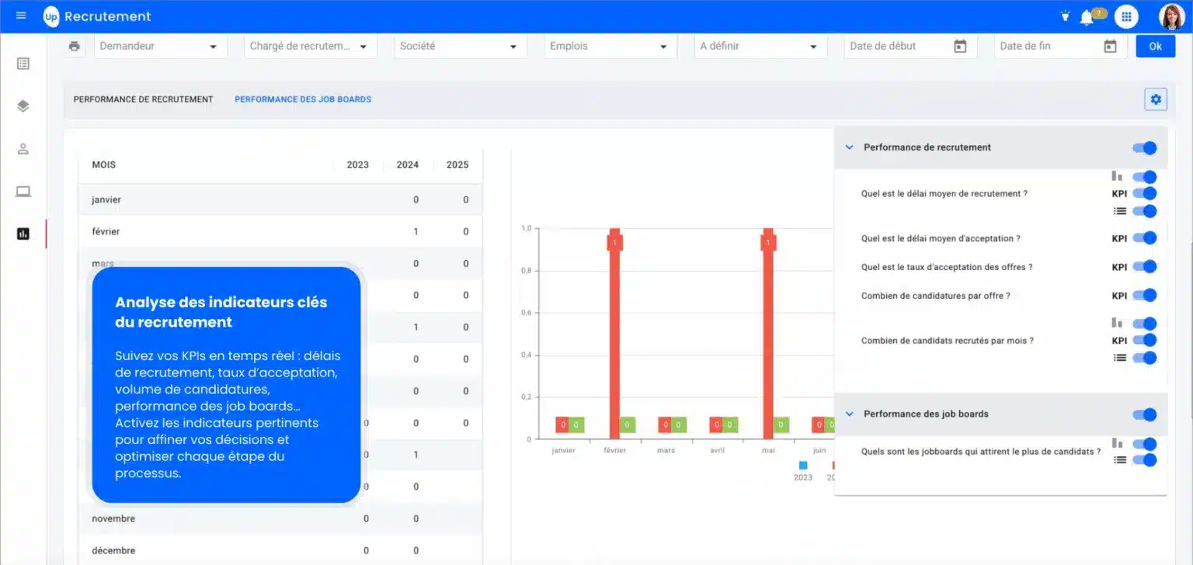Open the laptop/computer section in sidebar
Viewport: 1193px width, 565px height.
pyautogui.click(x=23, y=191)
